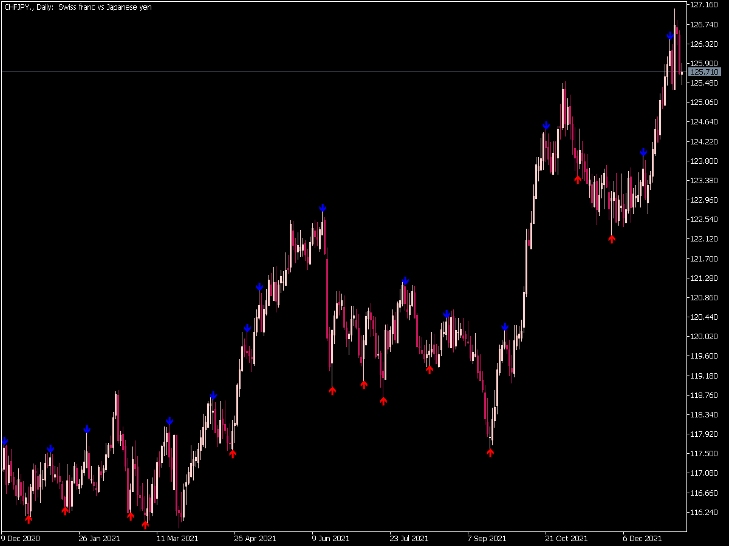Click the 125.480 price axis label

click(705, 83)
